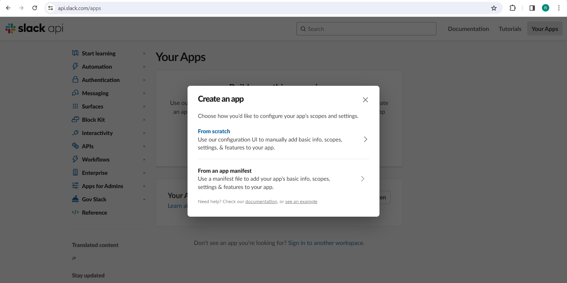Switch to the Tutorials section
The image size is (567, 283).
point(510,29)
